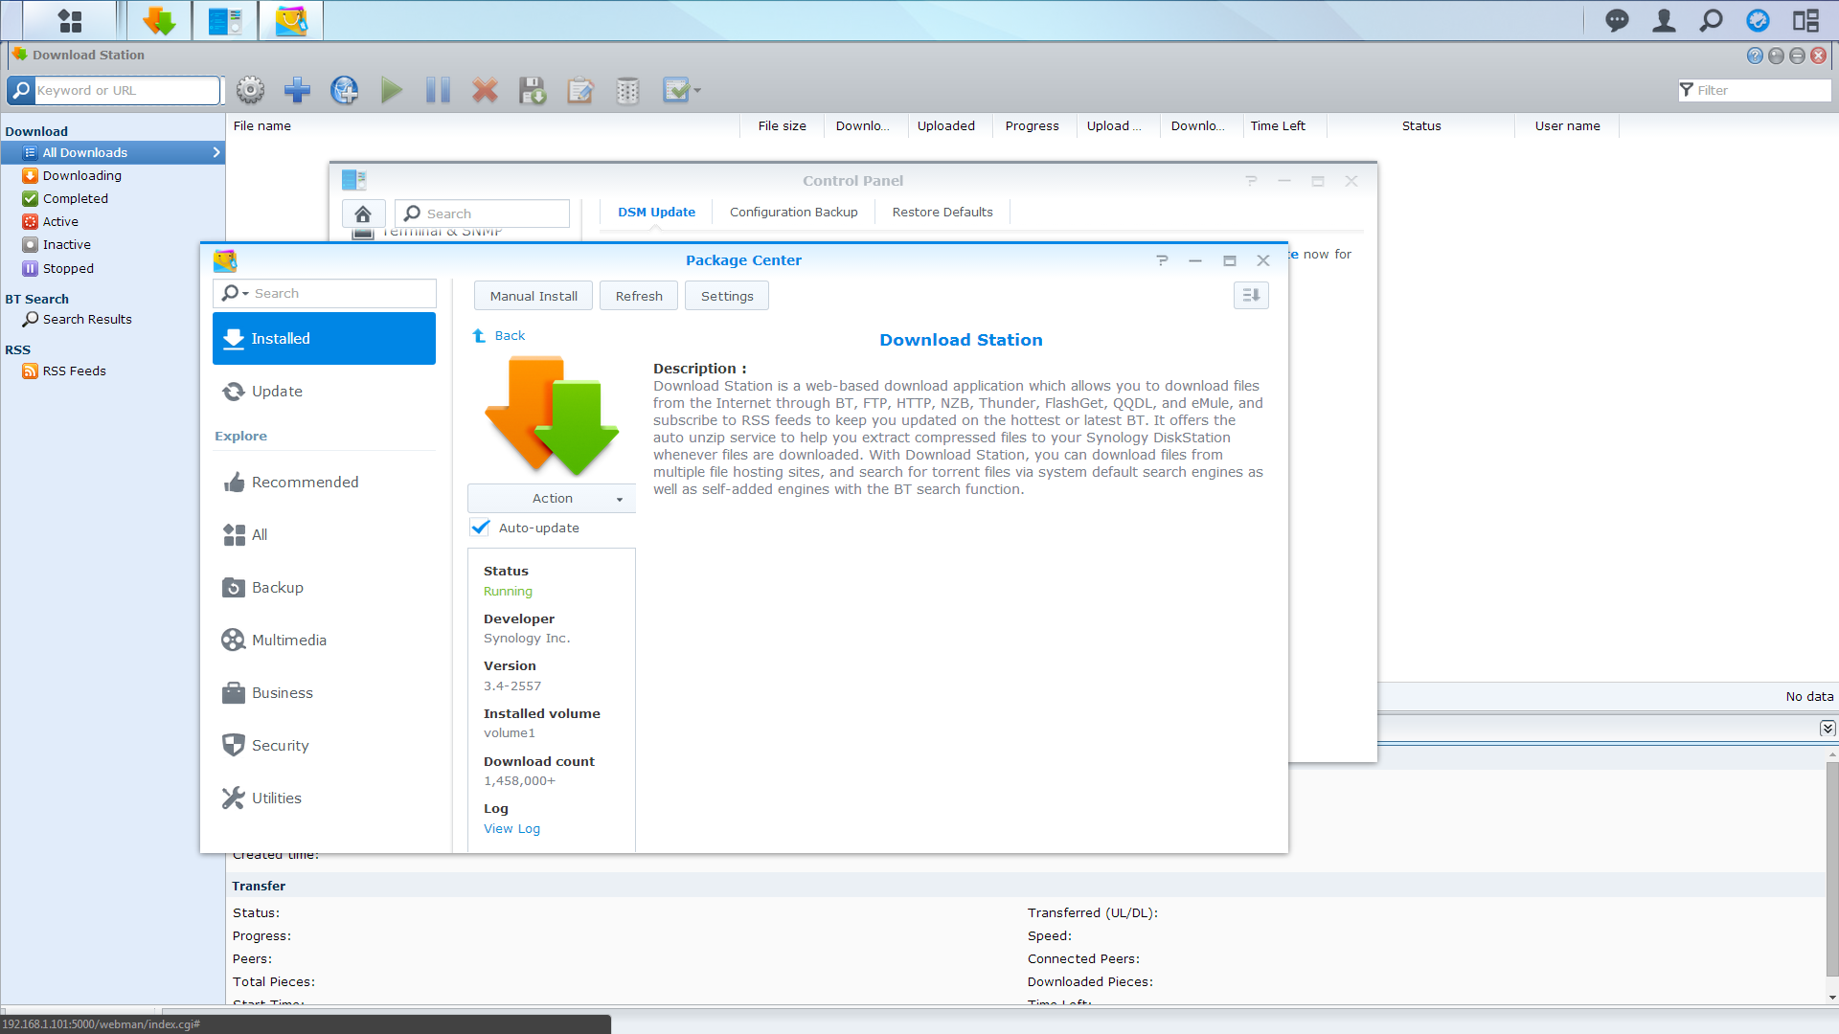Image resolution: width=1839 pixels, height=1034 pixels.
Task: Click Download Station help button
Action: tap(1755, 56)
